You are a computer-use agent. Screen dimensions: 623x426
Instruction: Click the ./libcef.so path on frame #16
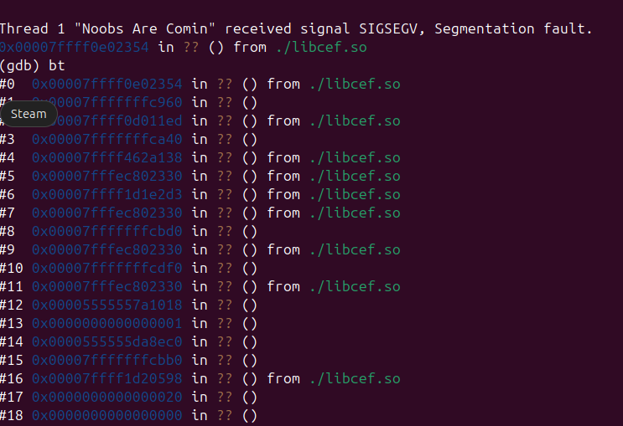(x=355, y=379)
